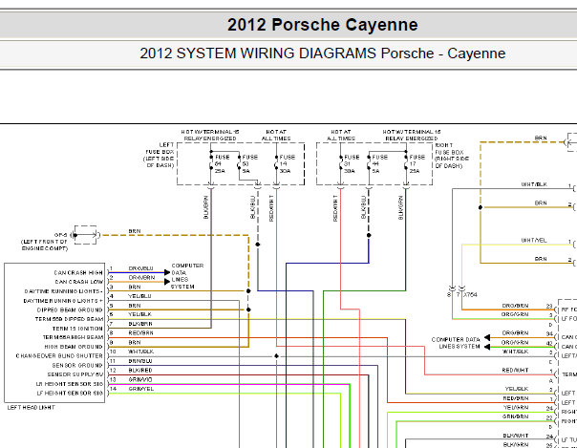Select the "CAN CRASH LOW" pin label
The height and width of the screenshot is (448, 577).
point(78,282)
